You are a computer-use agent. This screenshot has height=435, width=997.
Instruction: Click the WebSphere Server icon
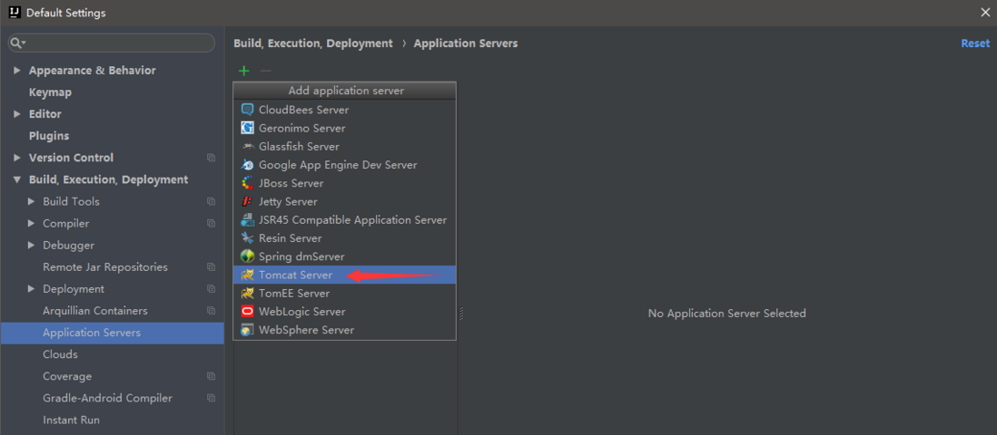click(247, 330)
